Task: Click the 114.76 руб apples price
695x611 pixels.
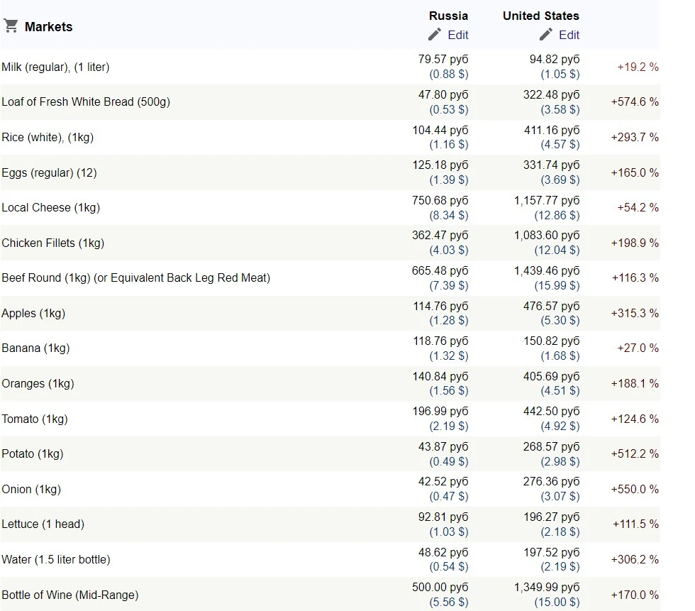Action: pyautogui.click(x=440, y=307)
